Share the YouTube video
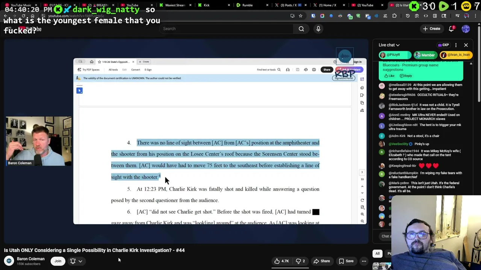Screen dimensions: 481x270 [x=322, y=261]
